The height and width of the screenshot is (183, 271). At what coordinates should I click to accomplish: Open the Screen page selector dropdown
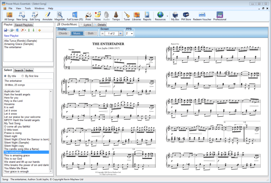(120, 33)
